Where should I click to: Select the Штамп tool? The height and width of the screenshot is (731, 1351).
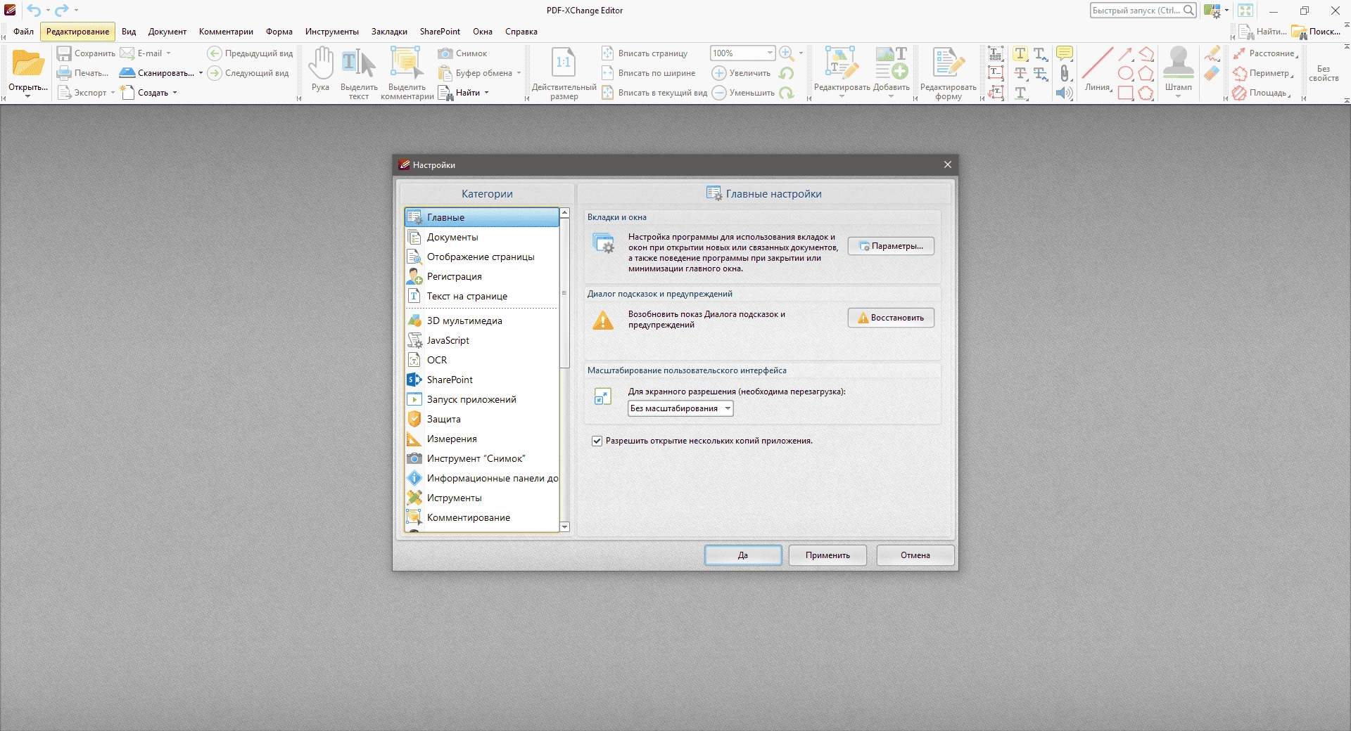(1178, 70)
